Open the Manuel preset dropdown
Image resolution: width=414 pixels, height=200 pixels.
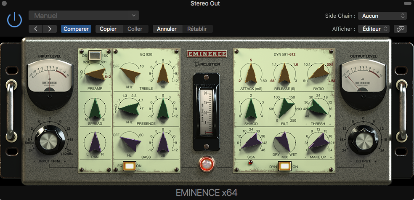84,16
